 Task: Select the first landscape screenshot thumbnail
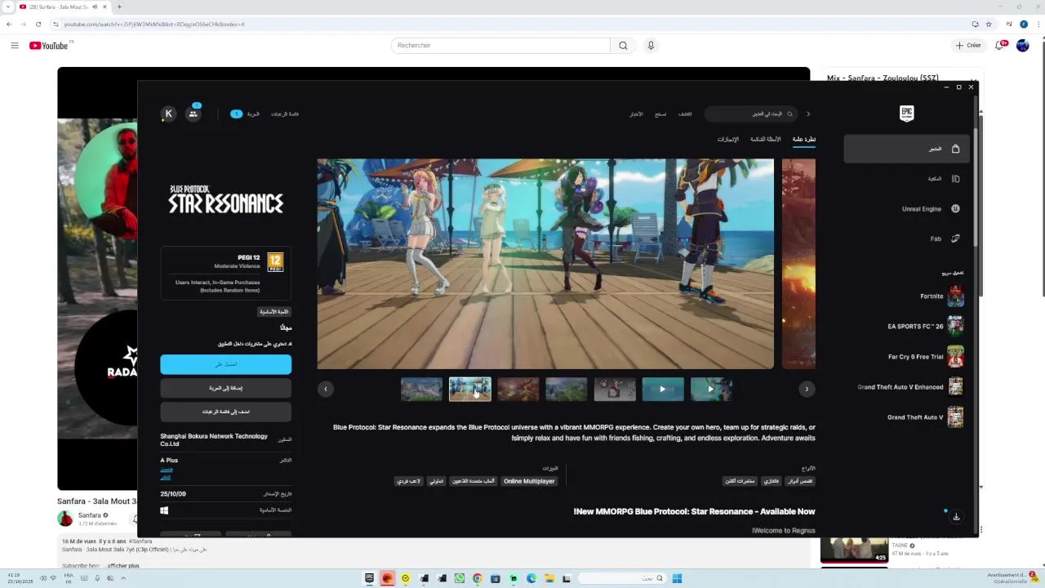pyautogui.click(x=421, y=389)
